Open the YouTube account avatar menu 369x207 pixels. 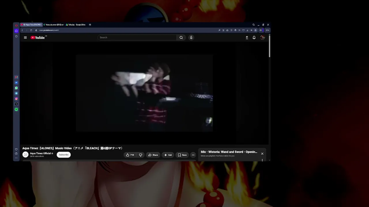262,38
